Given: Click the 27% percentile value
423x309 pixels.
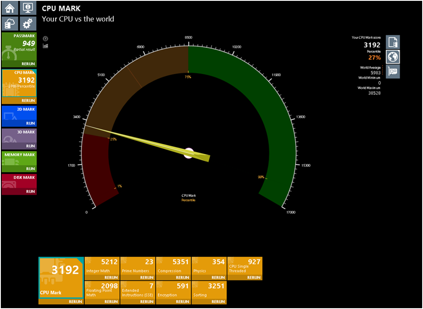Looking at the screenshot, I should pos(375,57).
